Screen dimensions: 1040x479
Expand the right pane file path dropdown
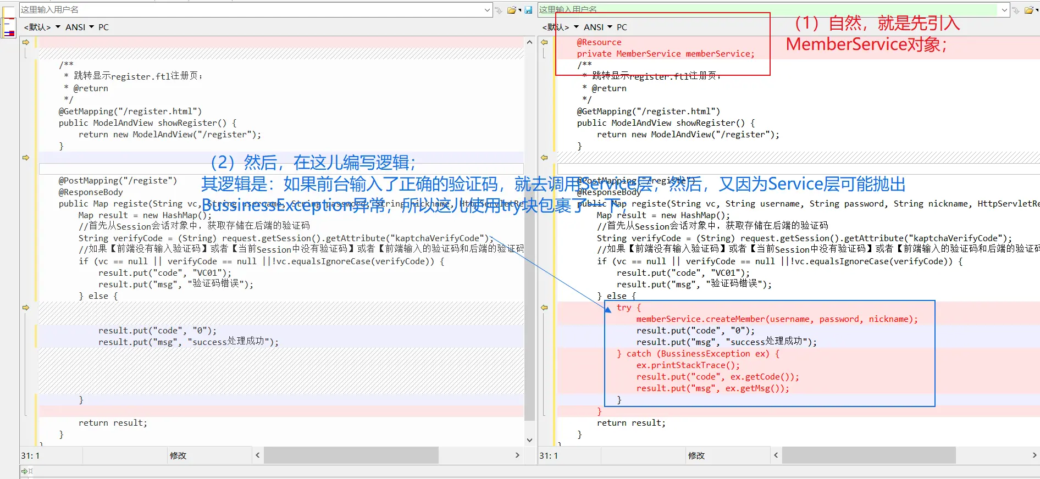click(x=1004, y=10)
